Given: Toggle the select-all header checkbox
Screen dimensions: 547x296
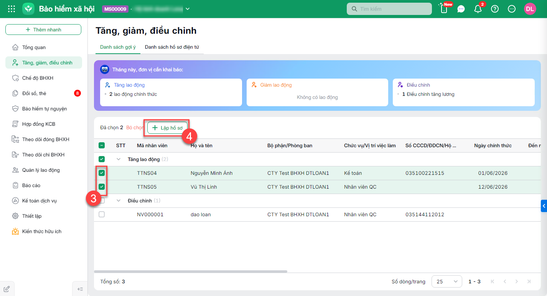Looking at the screenshot, I should coord(102,145).
